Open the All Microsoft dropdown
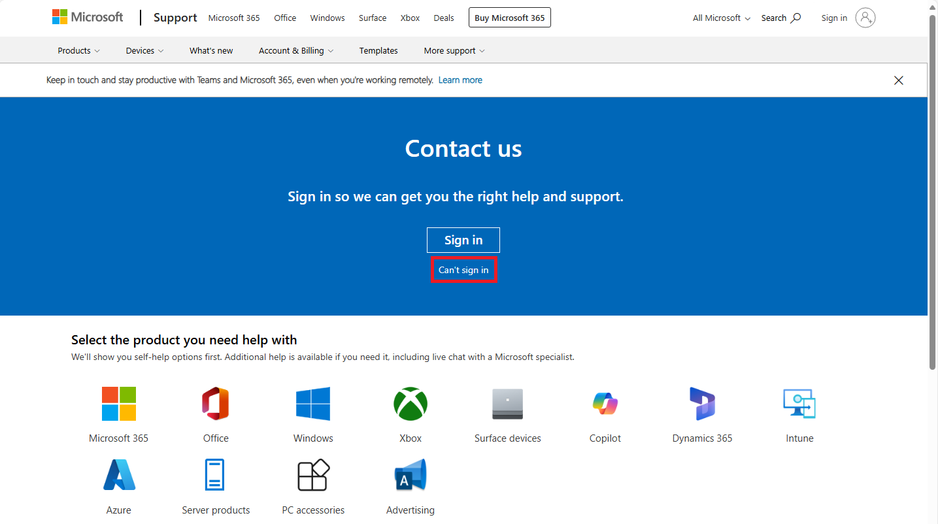This screenshot has width=938, height=524. pos(722,18)
